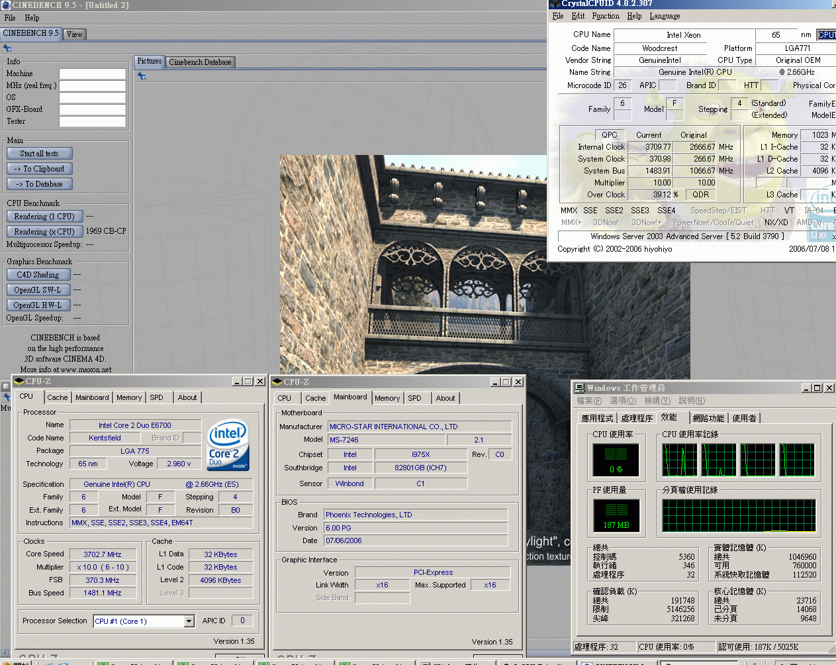
Task: Click the CrystalCPUID title bar icon
Action: coord(555,3)
